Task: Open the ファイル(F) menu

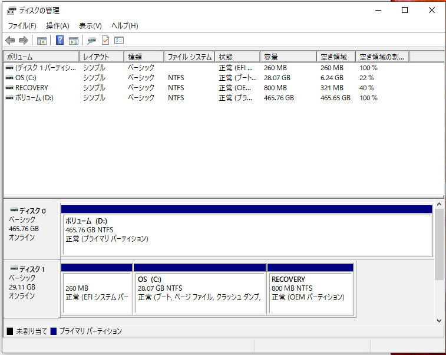Action: point(22,26)
